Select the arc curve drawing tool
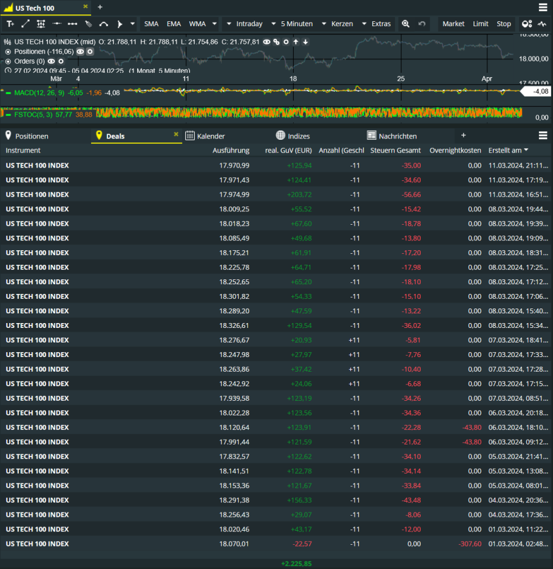 104,24
